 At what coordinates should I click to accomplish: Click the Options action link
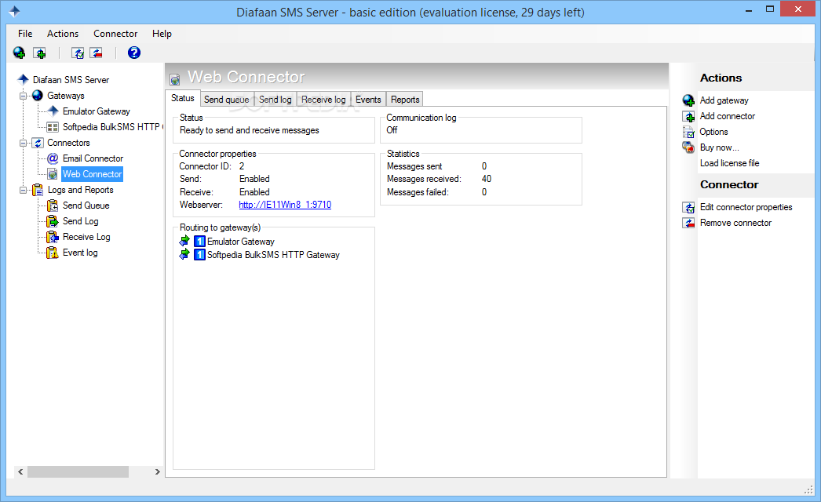(x=713, y=132)
